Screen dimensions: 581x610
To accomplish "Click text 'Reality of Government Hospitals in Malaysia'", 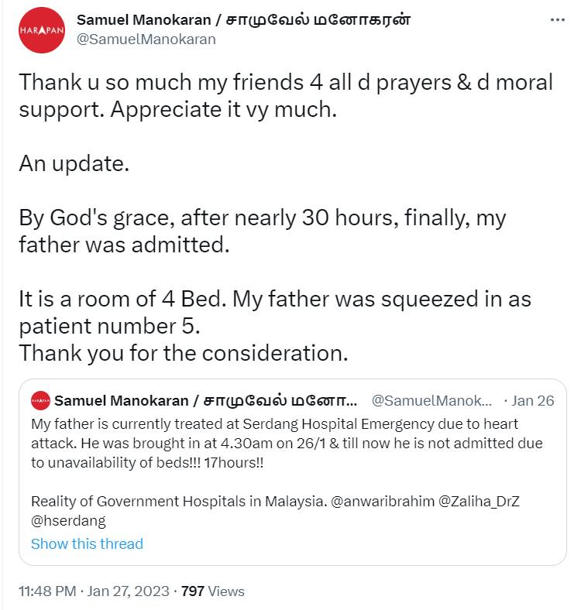I will point(179,502).
